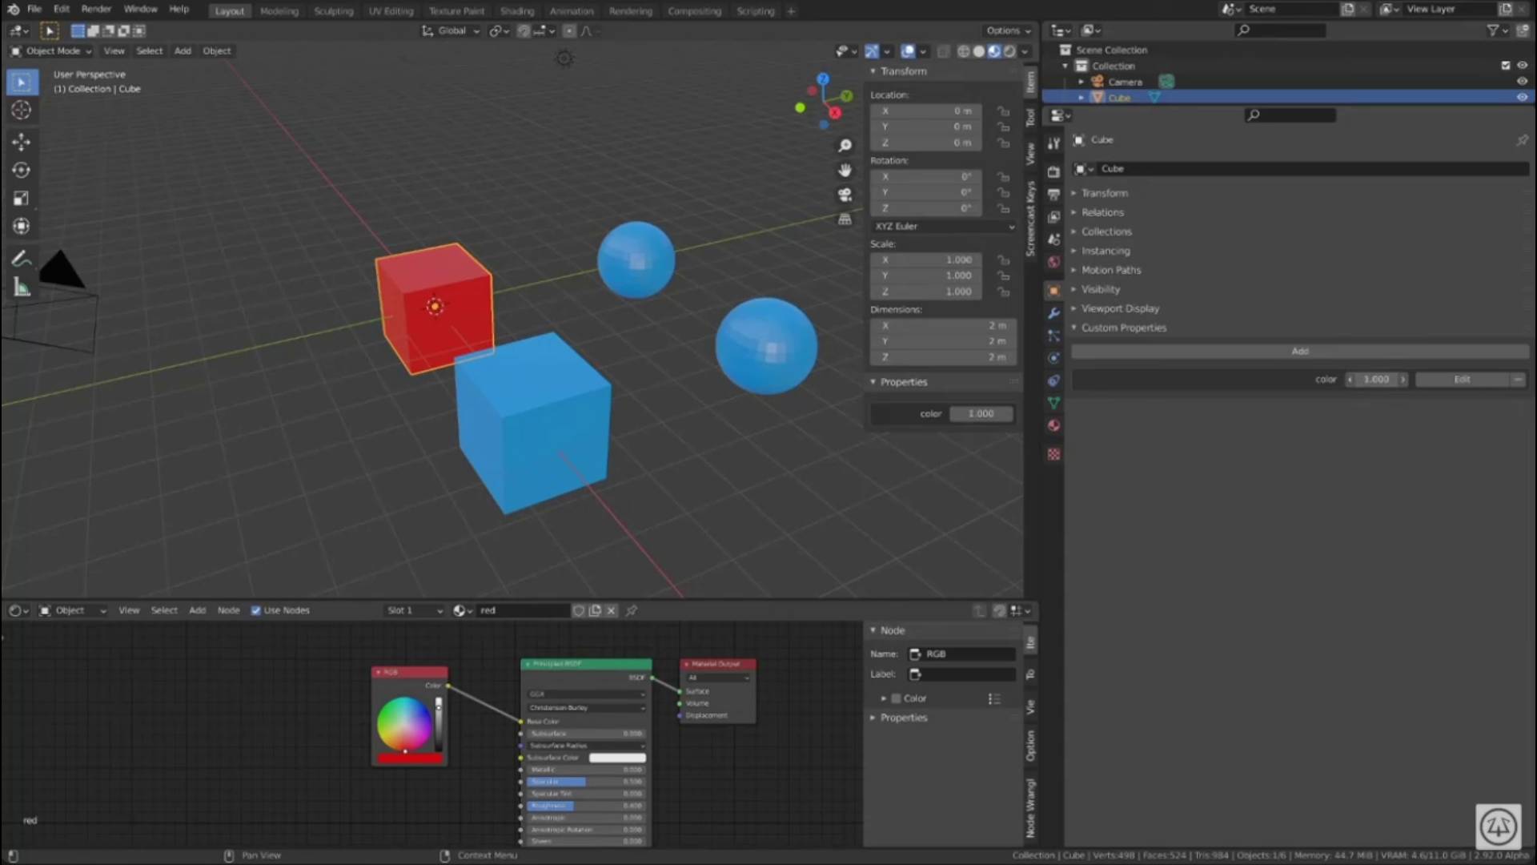Open the Output properties tab
This screenshot has width=1537, height=865.
1053,195
